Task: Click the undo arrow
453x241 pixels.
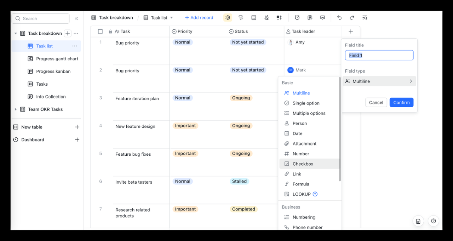Action: tap(339, 18)
